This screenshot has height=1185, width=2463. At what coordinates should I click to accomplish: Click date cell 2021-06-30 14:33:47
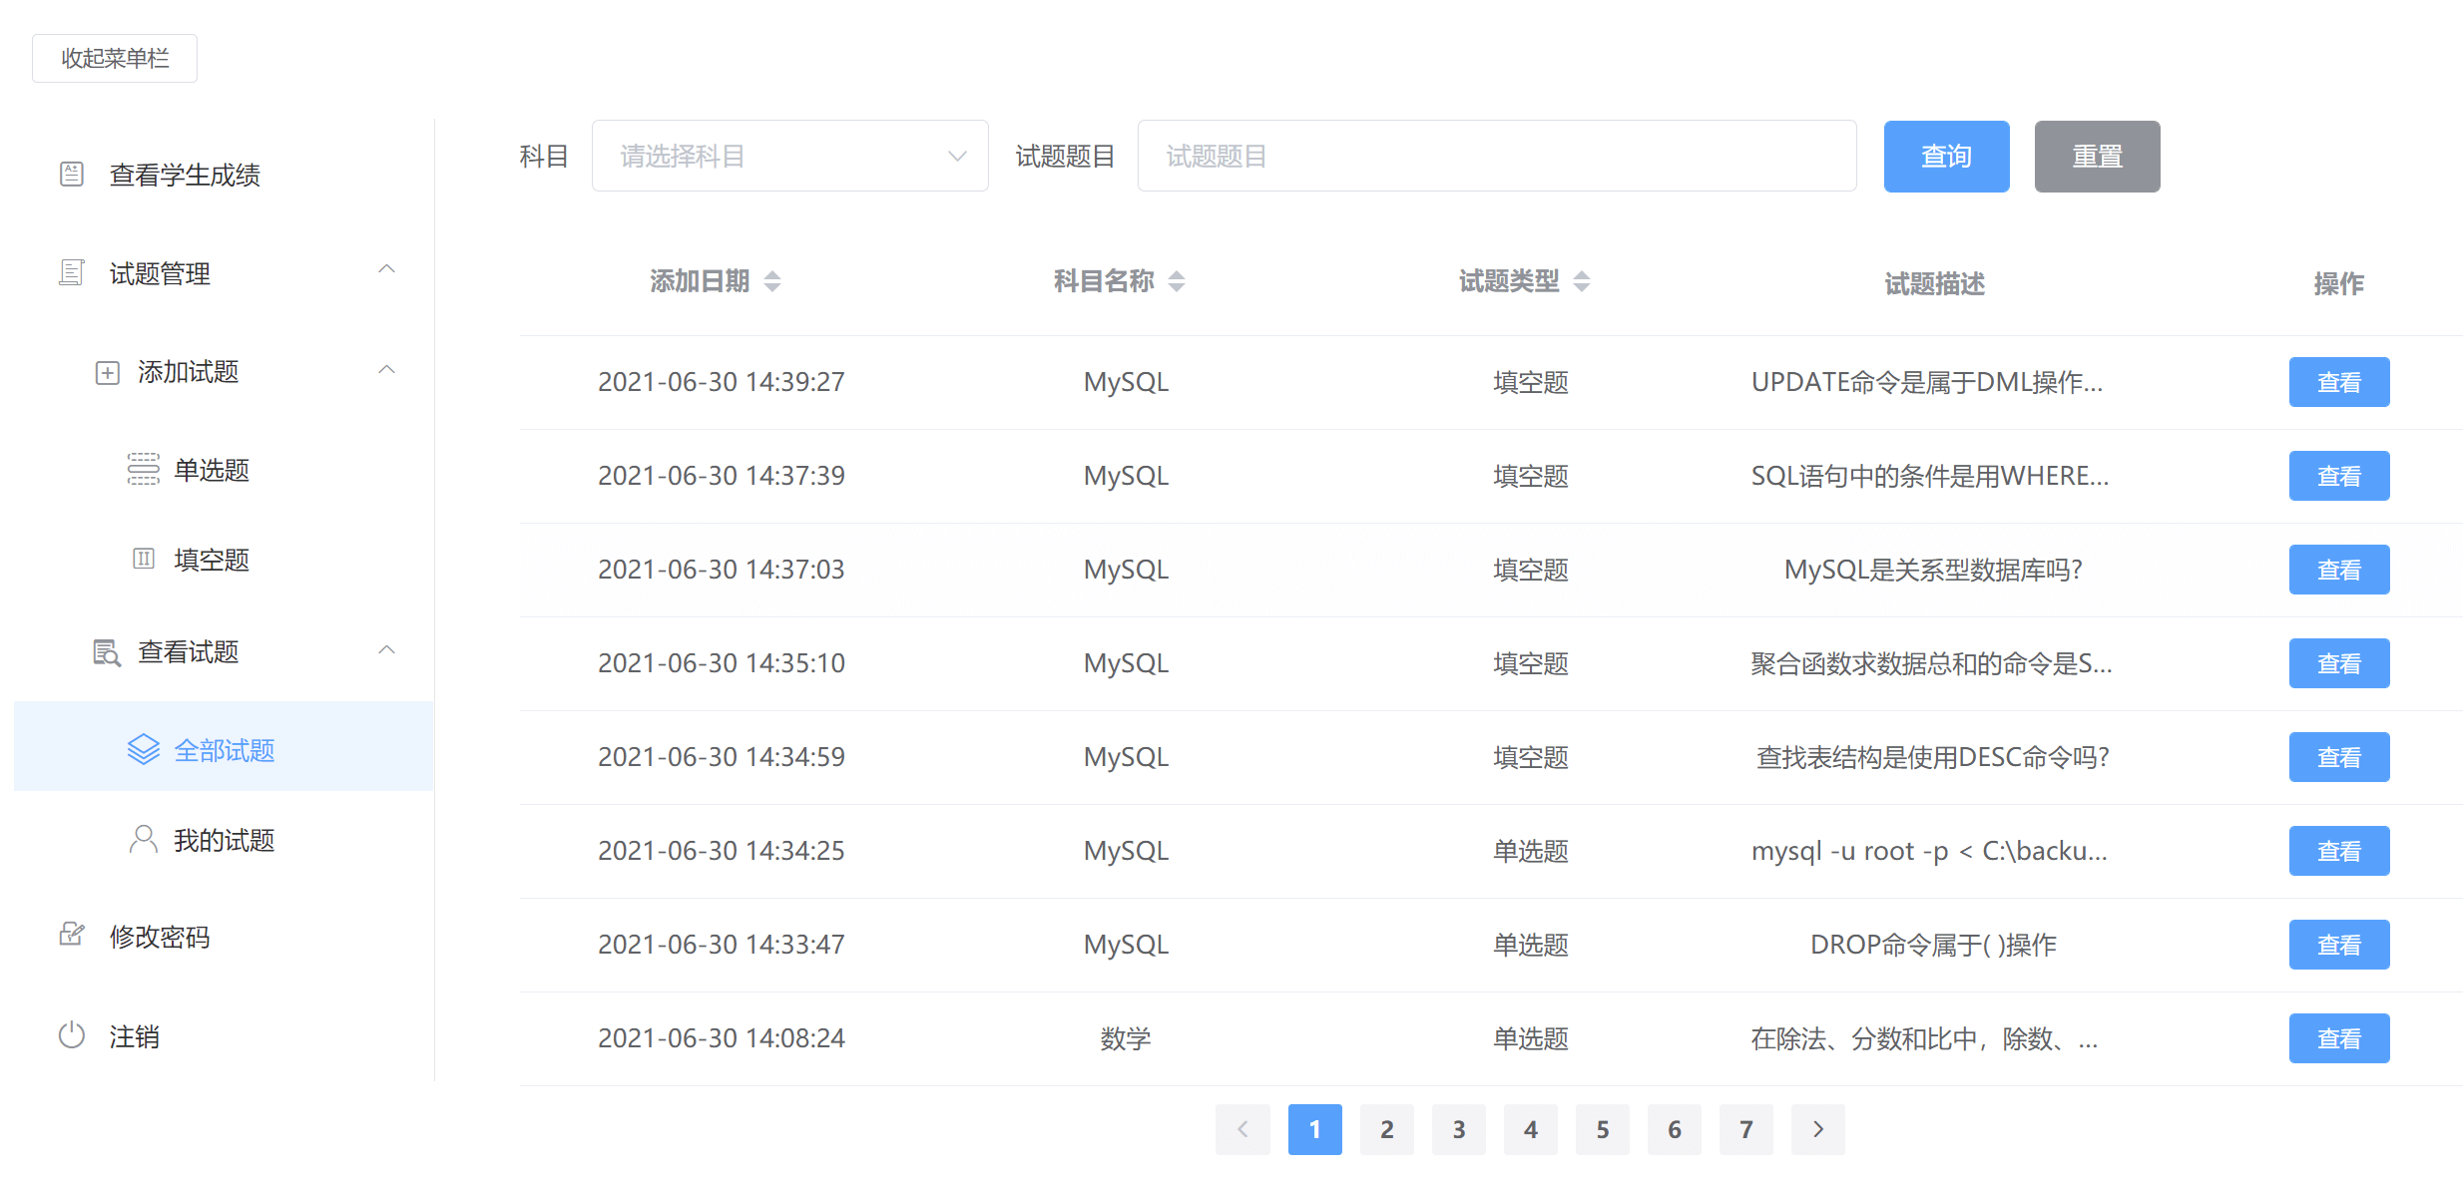click(721, 945)
